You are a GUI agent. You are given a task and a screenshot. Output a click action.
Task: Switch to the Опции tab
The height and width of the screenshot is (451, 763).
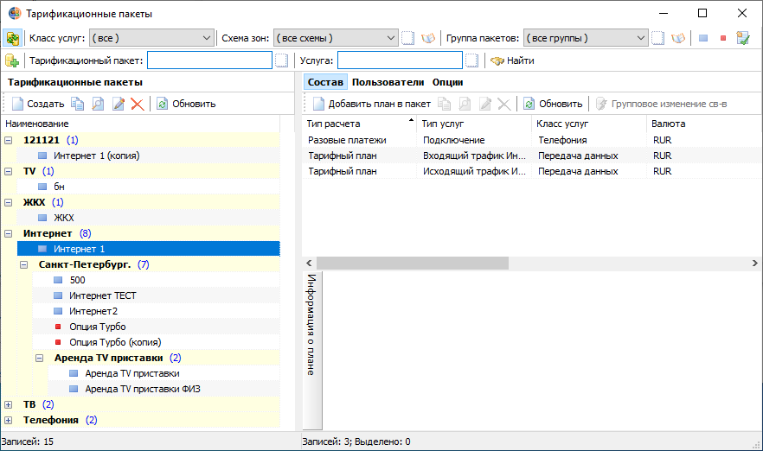click(x=448, y=82)
